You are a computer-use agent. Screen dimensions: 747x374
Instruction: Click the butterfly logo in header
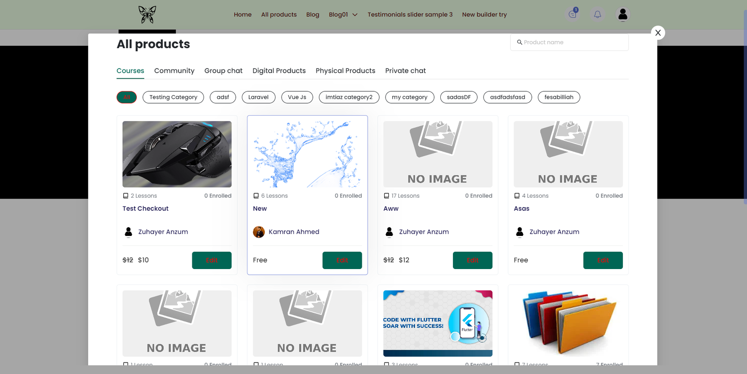(x=147, y=14)
